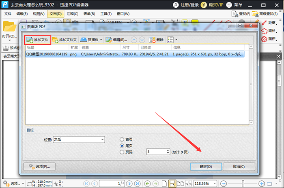
Task: Open the 窗口(W) menu
Action: click(123, 14)
